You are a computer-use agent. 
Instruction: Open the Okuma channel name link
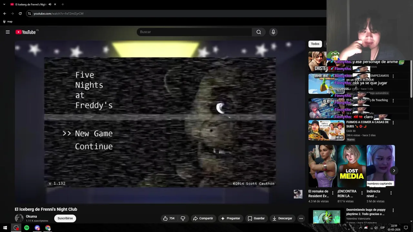click(31, 216)
